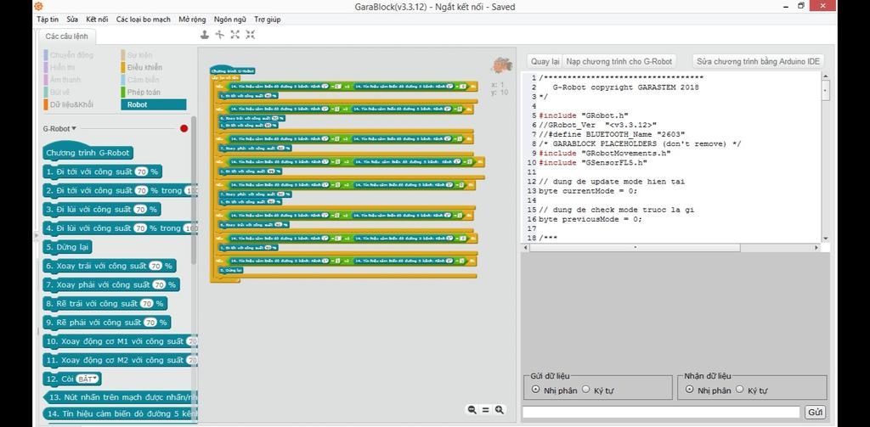Click the stamp duplicate tool icon

click(204, 35)
